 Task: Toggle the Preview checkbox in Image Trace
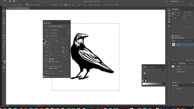pos(44,76)
